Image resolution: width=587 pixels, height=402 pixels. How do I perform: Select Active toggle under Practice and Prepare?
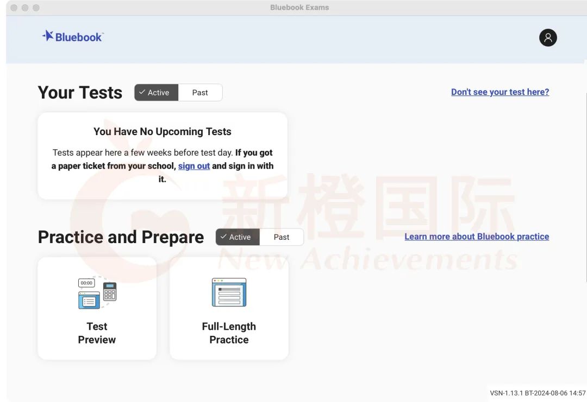(238, 237)
